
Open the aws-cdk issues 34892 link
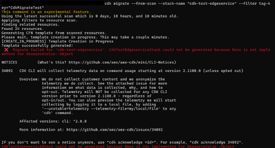[x=115, y=130]
